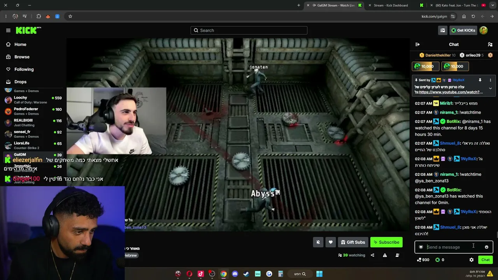Click the KICK logo

point(28,30)
